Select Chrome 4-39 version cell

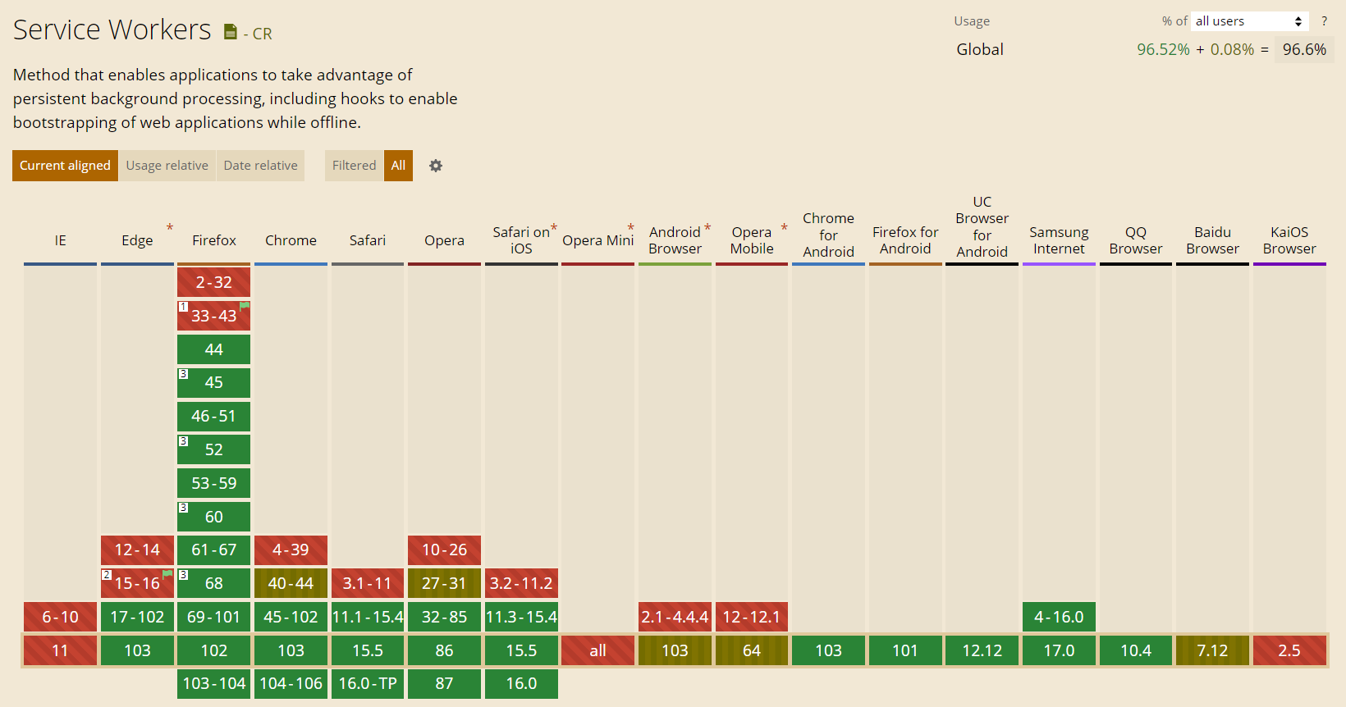(291, 550)
